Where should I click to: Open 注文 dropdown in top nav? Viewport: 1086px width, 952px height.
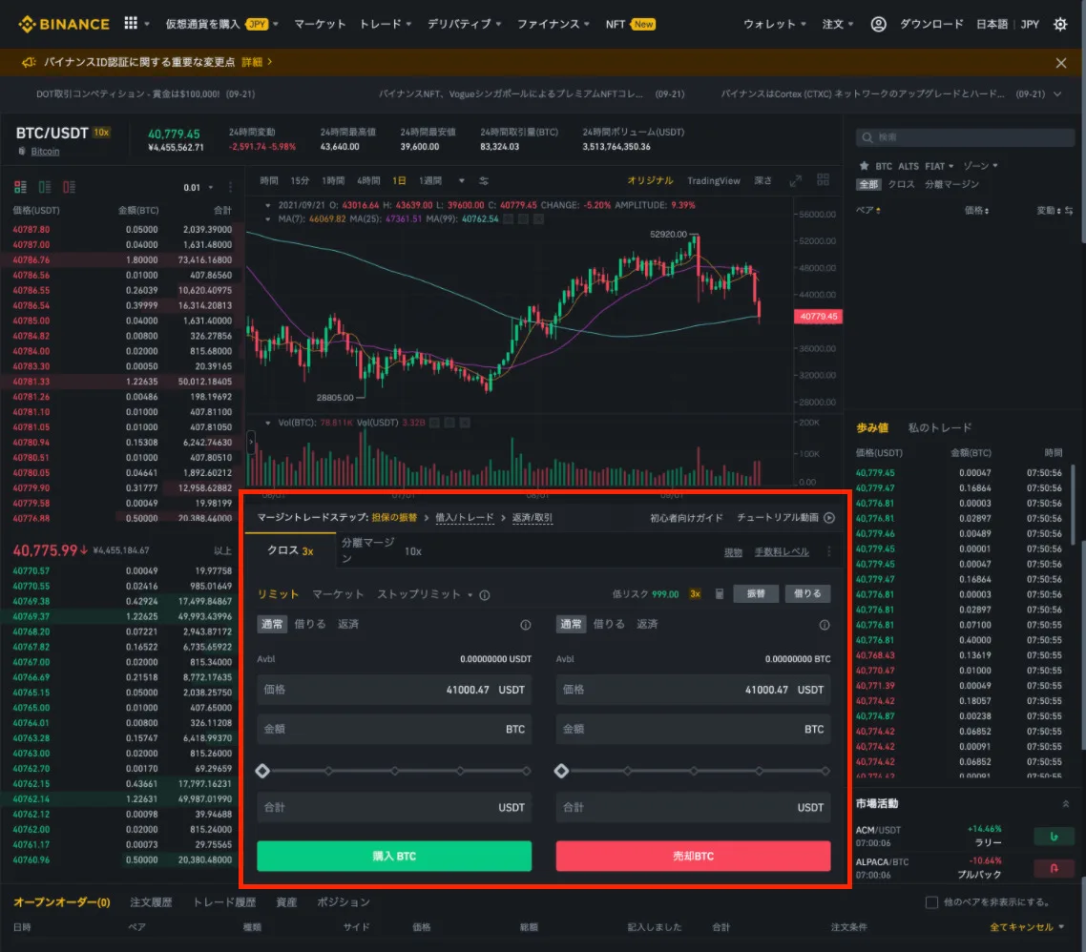pyautogui.click(x=837, y=24)
